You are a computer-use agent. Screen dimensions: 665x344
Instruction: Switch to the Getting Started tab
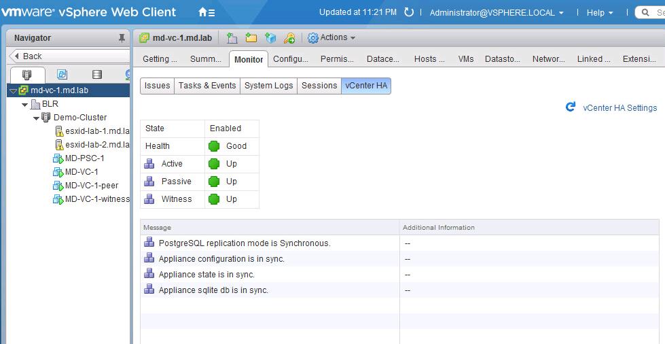(x=160, y=59)
